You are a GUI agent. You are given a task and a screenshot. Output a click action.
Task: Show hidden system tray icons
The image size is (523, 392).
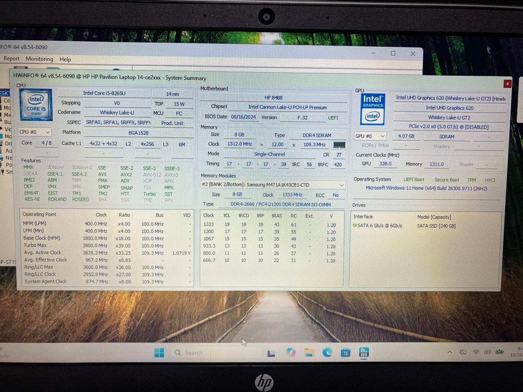[450, 352]
